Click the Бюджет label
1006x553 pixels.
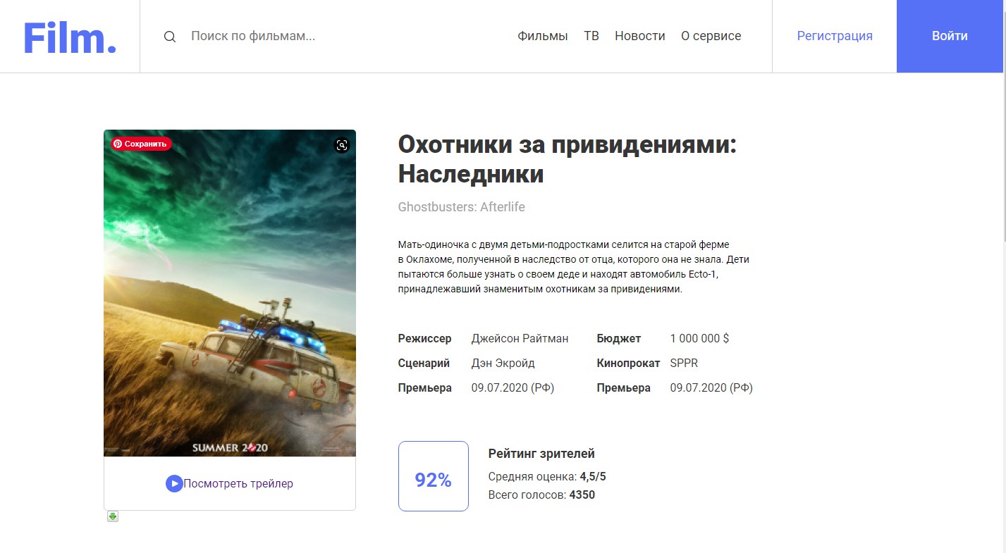point(619,339)
